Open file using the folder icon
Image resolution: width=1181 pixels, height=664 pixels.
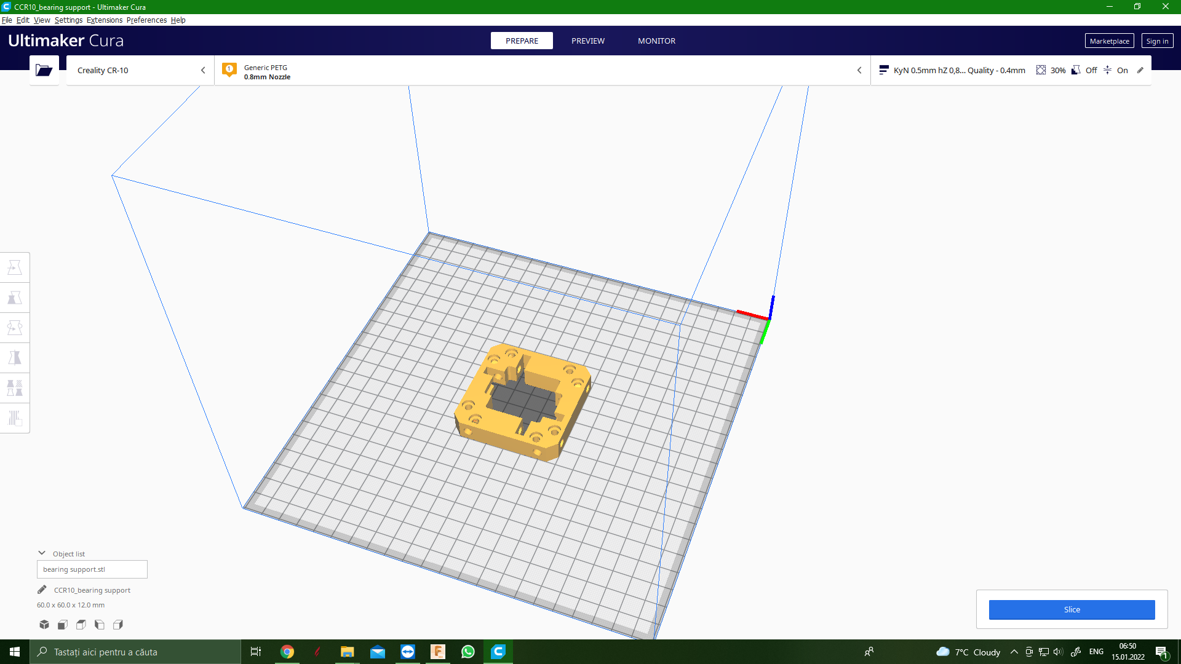click(x=44, y=70)
